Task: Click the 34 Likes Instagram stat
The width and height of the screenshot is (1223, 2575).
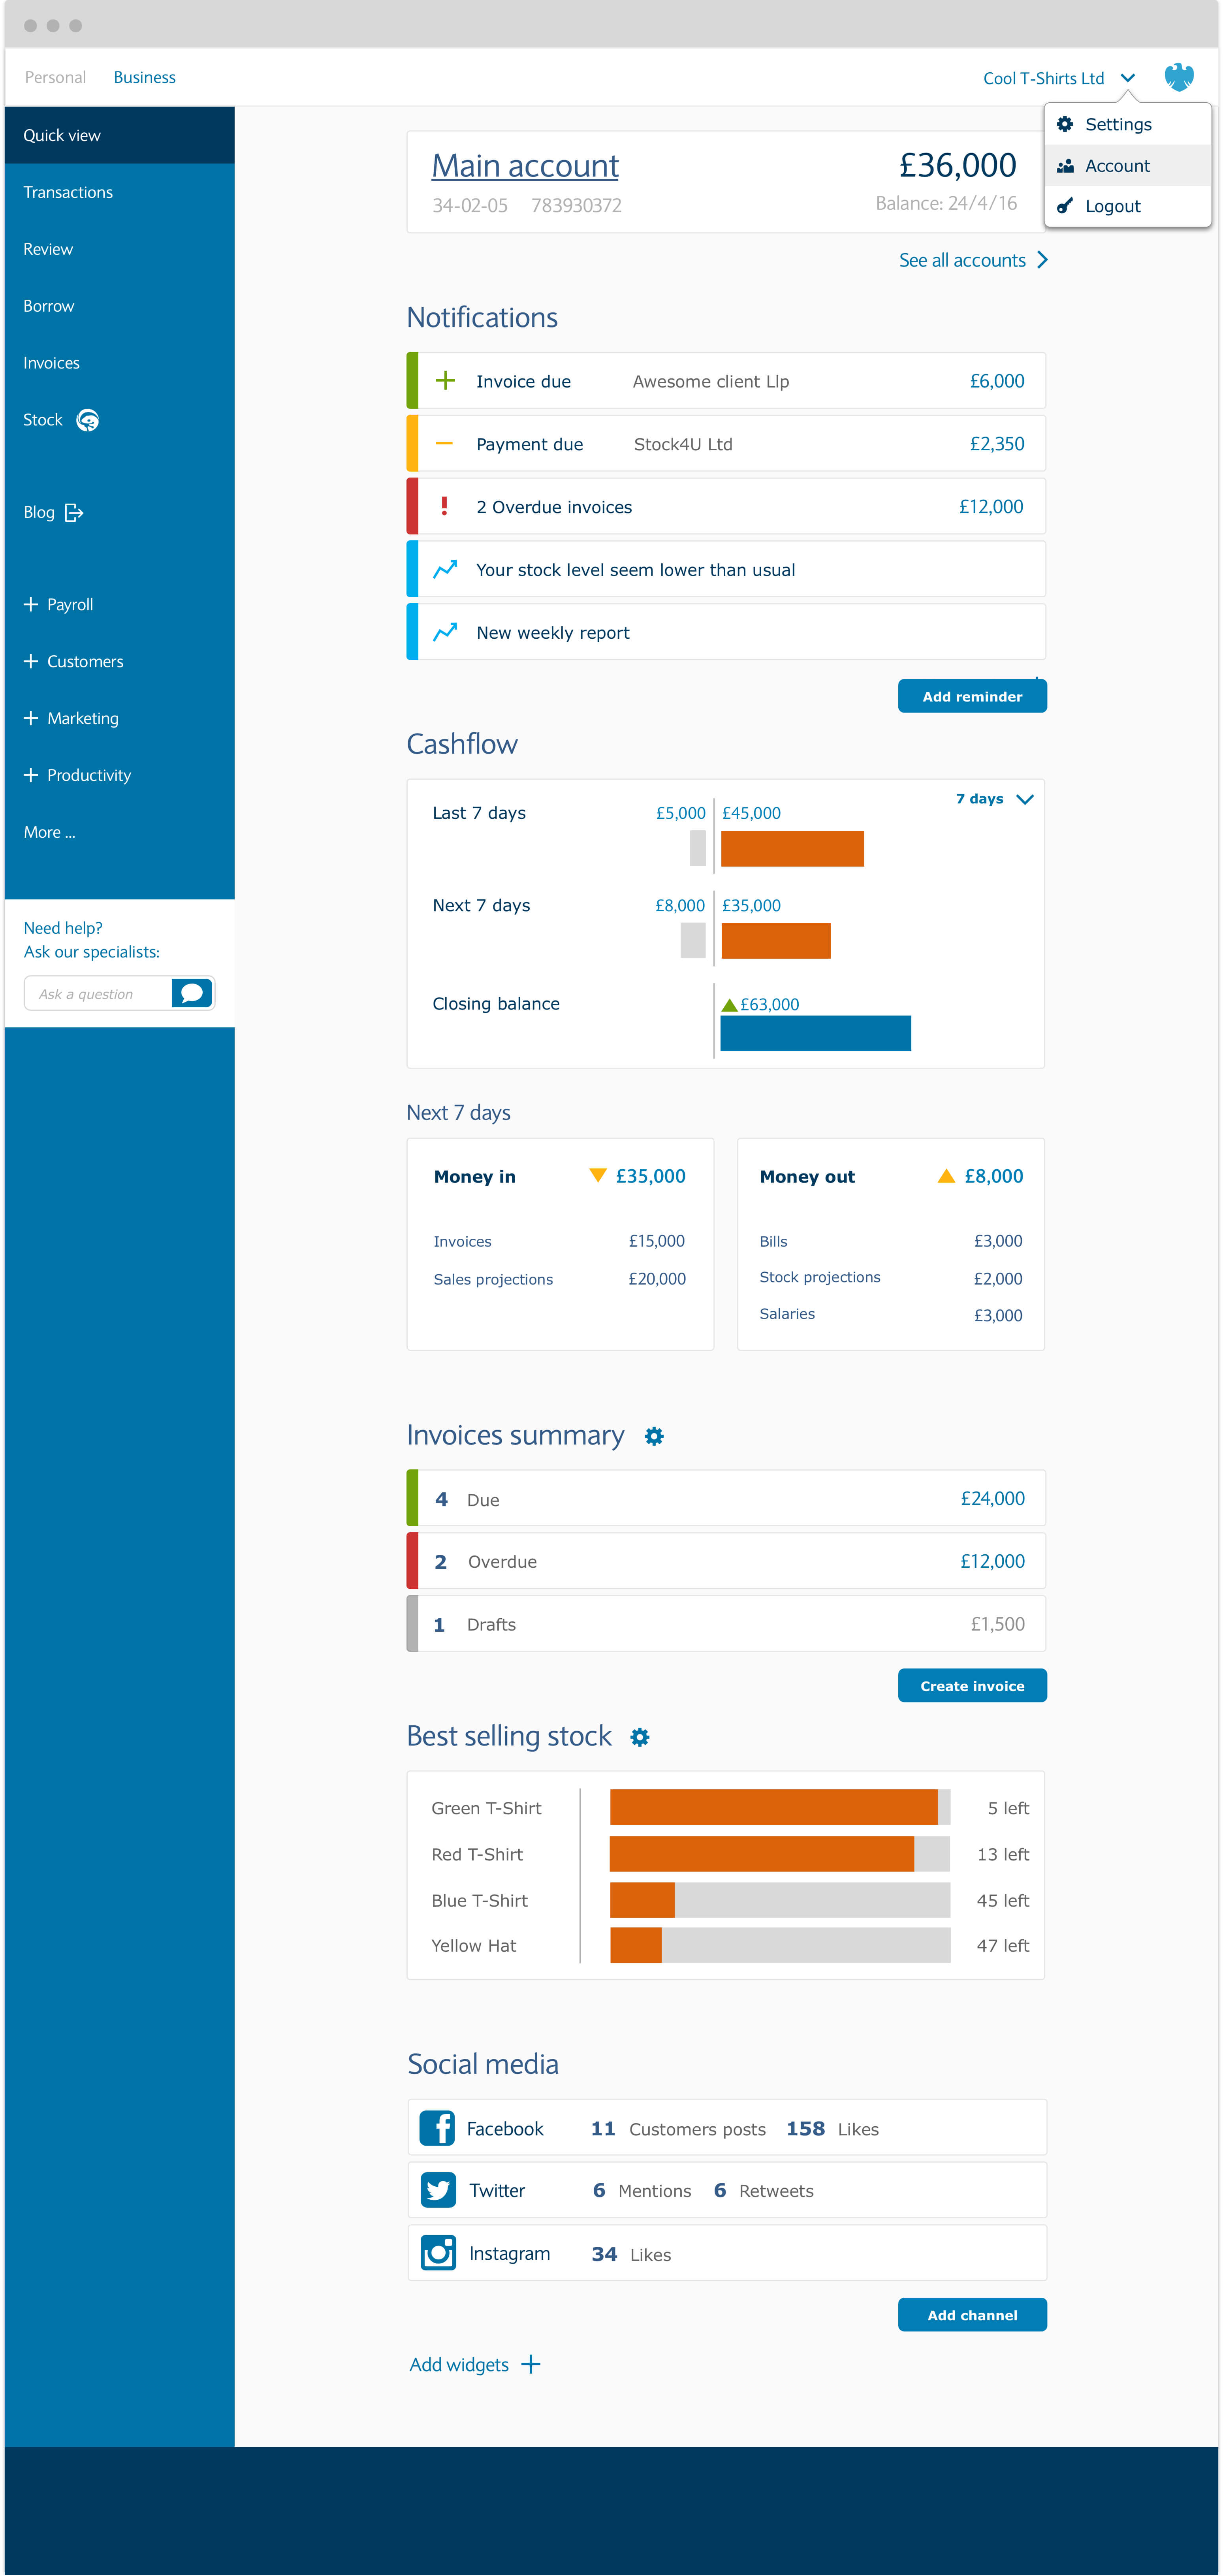Action: (631, 2254)
